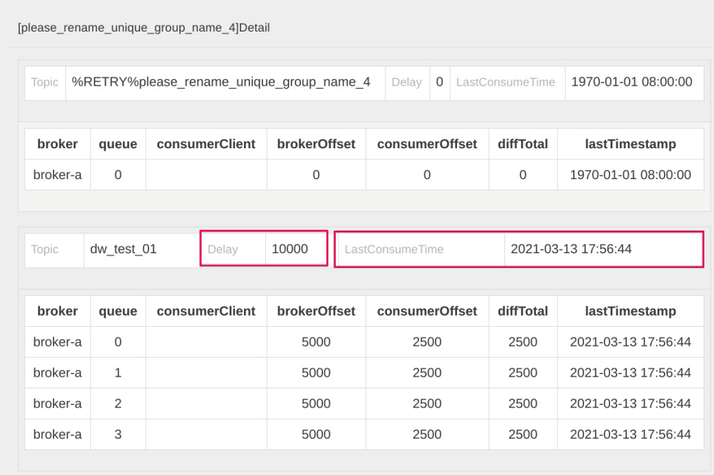Click the Delay value 10000
The width and height of the screenshot is (714, 475).
pyautogui.click(x=290, y=249)
